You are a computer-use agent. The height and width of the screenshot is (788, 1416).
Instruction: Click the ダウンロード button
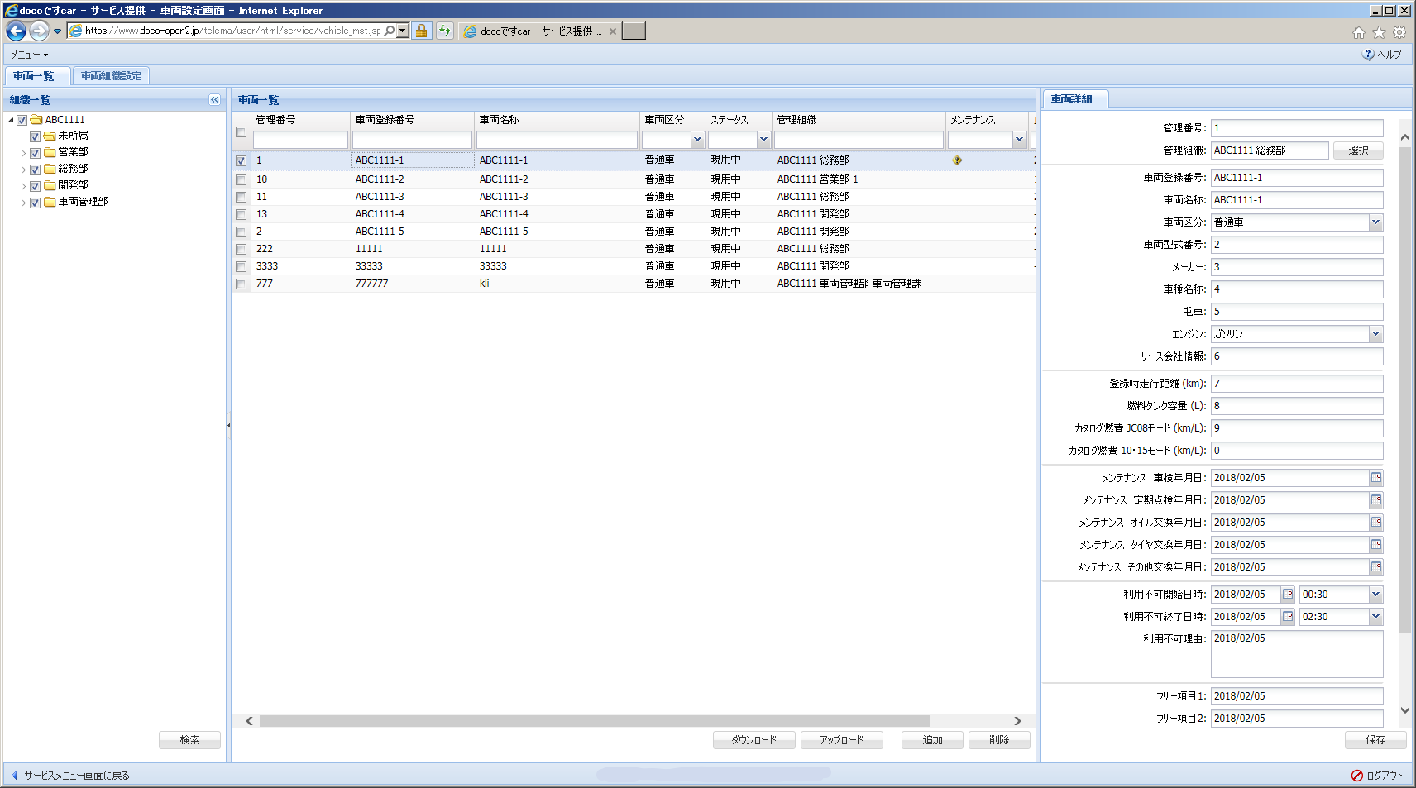(x=753, y=740)
